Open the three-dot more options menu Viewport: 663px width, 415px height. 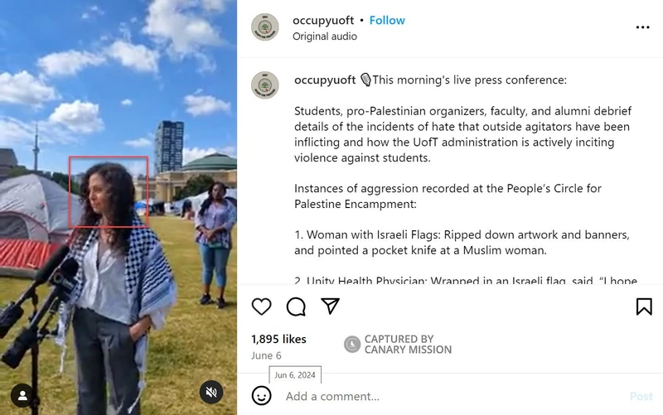pos(642,27)
